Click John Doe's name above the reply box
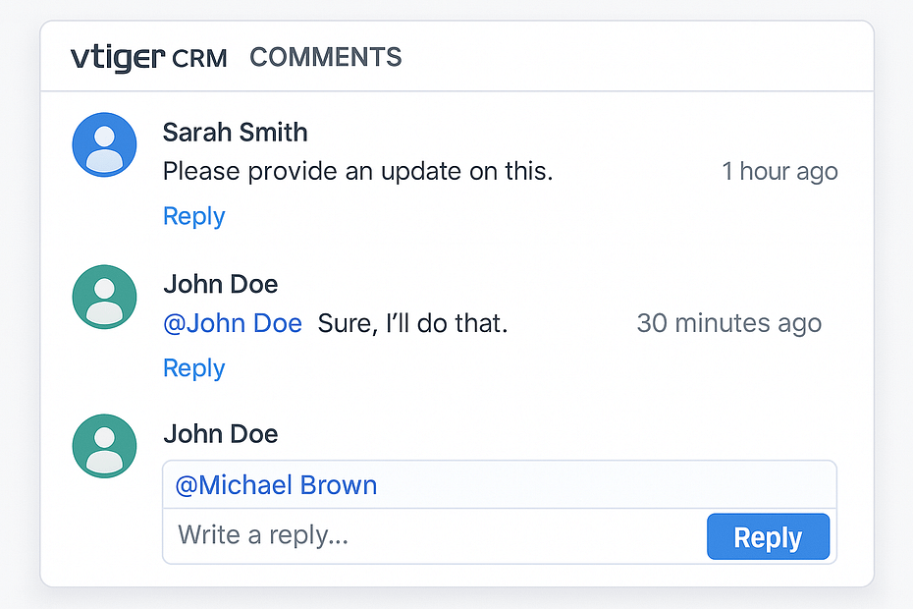Image resolution: width=913 pixels, height=609 pixels. click(220, 434)
